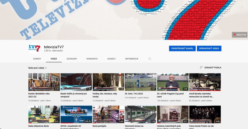Click the sort lines icon beside Zoradiť podľa

click(201, 68)
